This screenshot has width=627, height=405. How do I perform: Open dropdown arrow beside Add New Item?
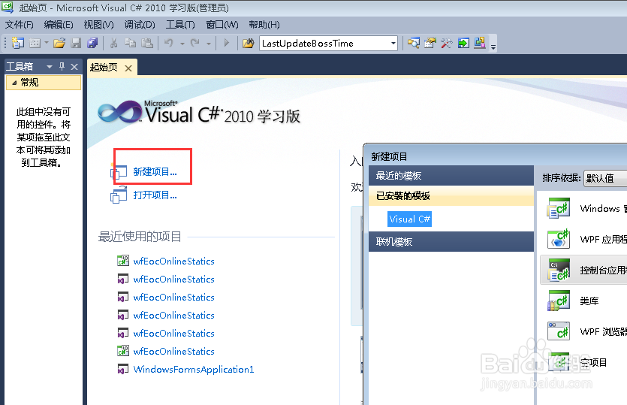click(x=47, y=43)
